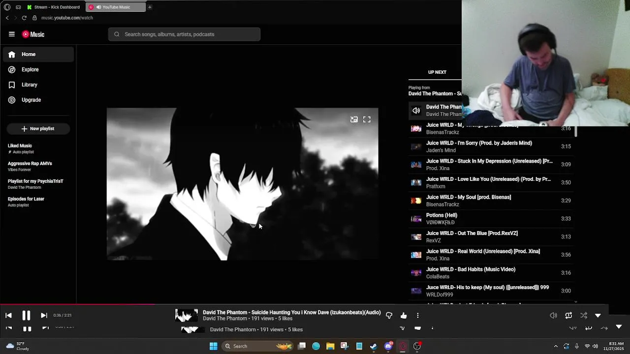This screenshot has width=630, height=354.
Task: Switch to the UP NEXT tab
Action: point(437,72)
